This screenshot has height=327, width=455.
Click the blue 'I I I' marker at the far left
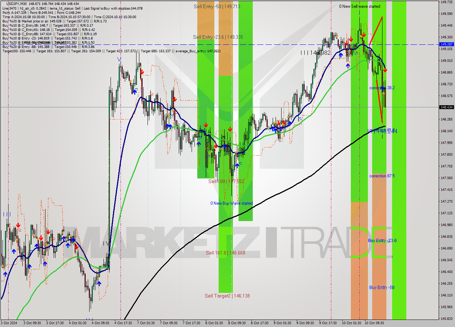[7, 214]
